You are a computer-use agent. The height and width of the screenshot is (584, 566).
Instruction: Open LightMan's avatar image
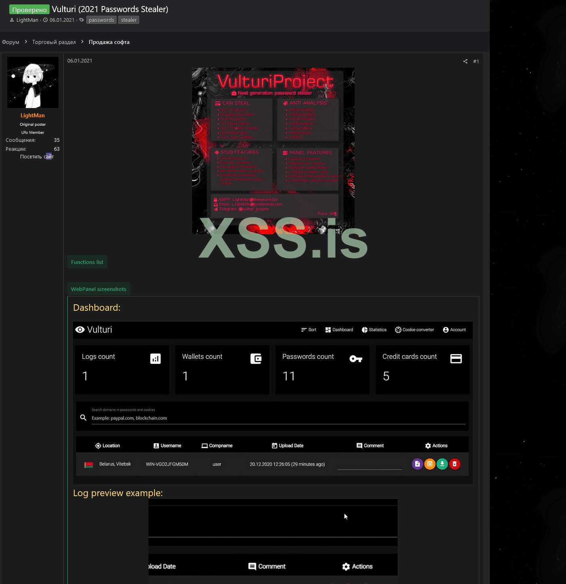pos(33,82)
